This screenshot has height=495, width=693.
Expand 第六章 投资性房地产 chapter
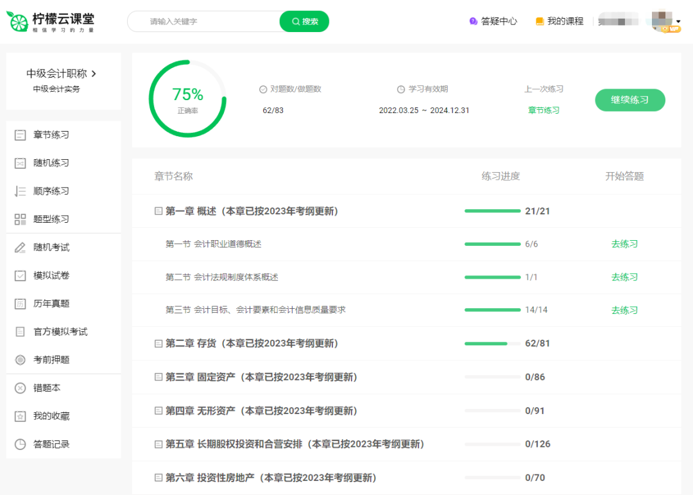(x=158, y=477)
